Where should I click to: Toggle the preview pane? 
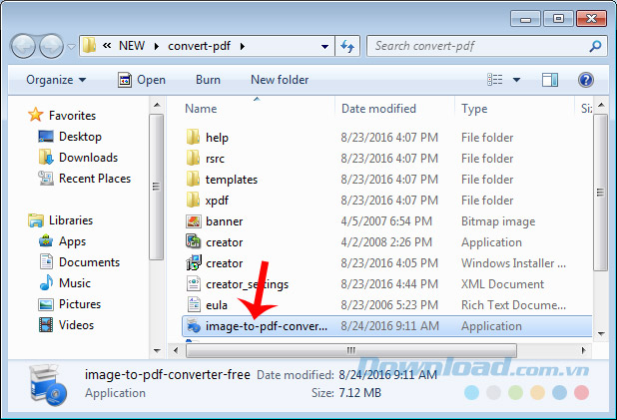click(x=550, y=80)
